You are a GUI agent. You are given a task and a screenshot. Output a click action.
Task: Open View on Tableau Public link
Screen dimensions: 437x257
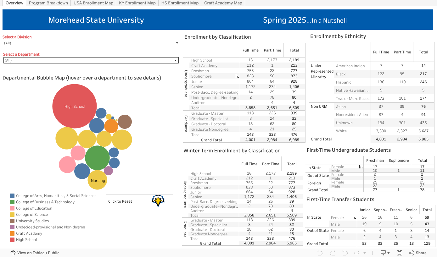pyautogui.click(x=35, y=253)
